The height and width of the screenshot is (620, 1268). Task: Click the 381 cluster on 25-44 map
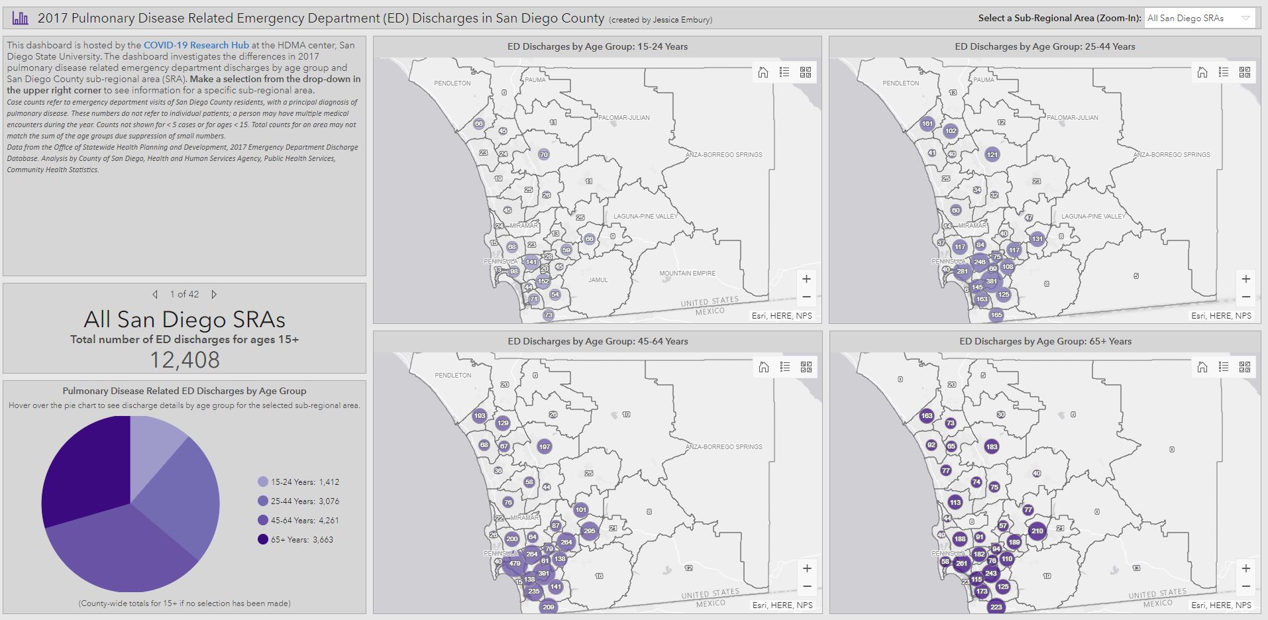991,282
